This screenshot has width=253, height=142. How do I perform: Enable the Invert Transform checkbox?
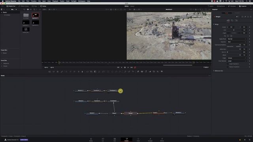[x=228, y=64]
